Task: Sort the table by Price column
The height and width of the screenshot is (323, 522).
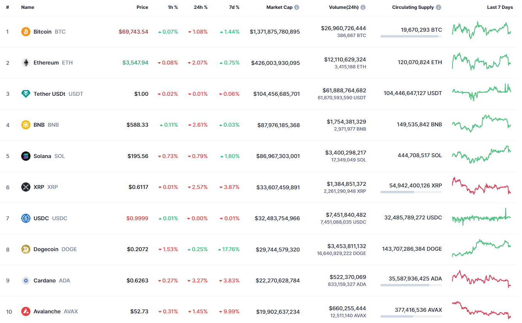Action: [142, 7]
